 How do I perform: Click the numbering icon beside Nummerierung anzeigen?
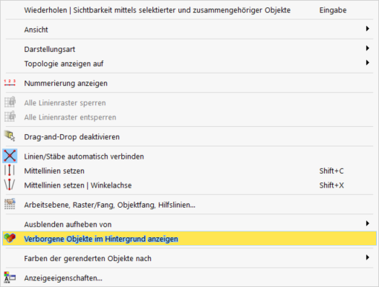pyautogui.click(x=9, y=83)
